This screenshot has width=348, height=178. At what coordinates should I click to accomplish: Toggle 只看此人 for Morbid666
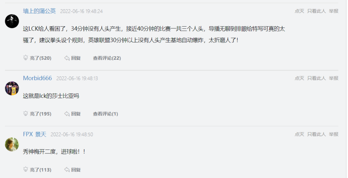[316, 78]
